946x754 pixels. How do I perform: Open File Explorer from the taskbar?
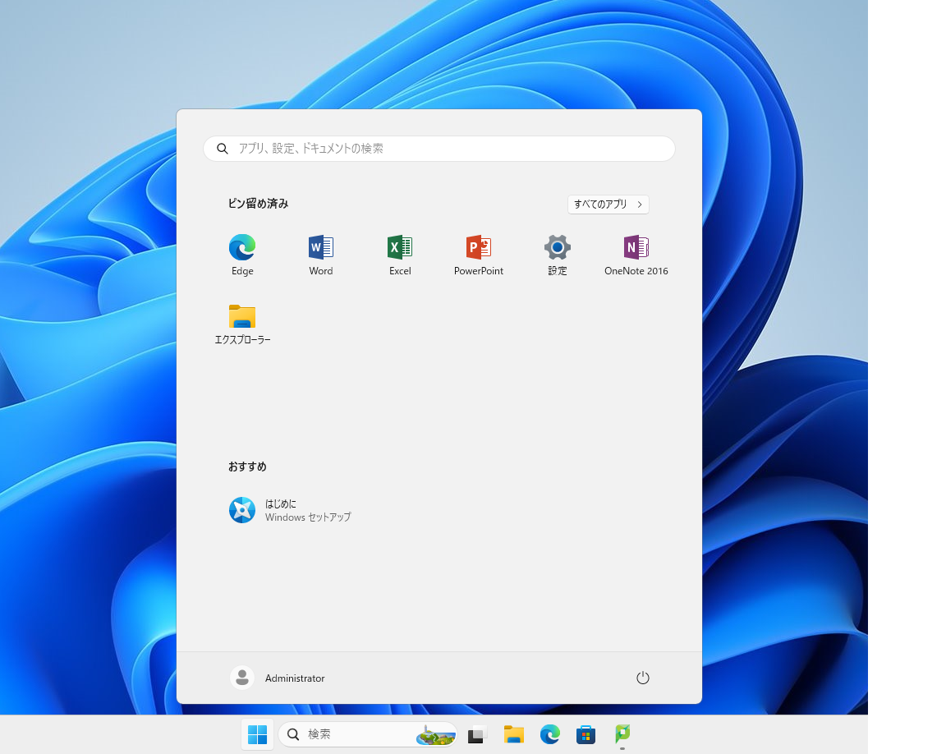pos(513,734)
